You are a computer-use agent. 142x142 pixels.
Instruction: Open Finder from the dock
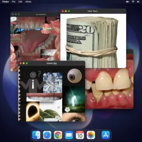pyautogui.click(x=36, y=135)
